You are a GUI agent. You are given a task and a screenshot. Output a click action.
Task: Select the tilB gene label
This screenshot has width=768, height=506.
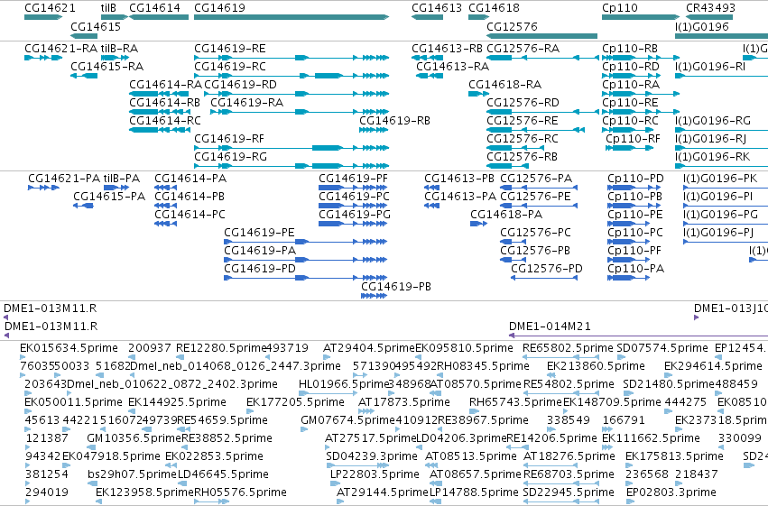pyautogui.click(x=108, y=8)
